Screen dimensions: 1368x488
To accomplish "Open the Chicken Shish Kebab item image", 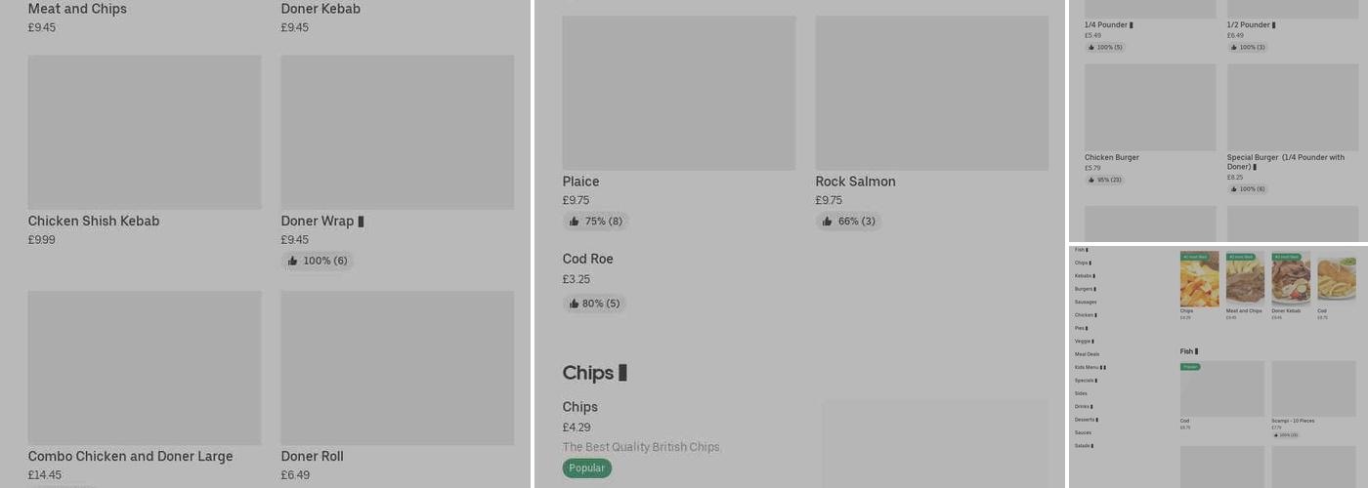I will 145,132.
